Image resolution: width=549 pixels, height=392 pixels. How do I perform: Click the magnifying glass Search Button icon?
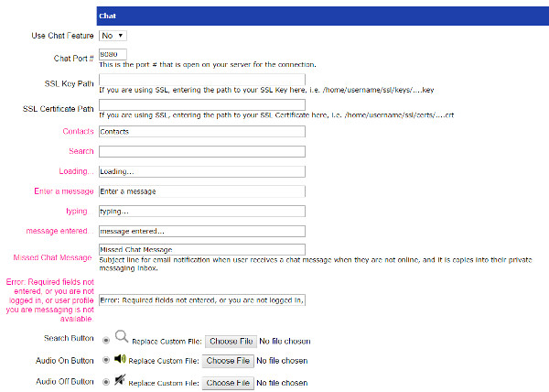[122, 338]
